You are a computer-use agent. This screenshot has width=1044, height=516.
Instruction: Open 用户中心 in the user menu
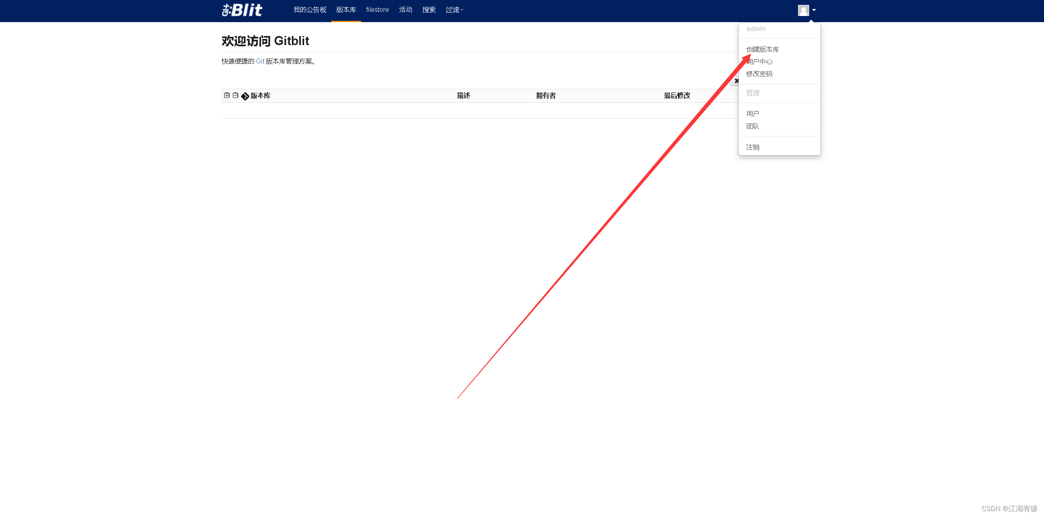coord(759,62)
